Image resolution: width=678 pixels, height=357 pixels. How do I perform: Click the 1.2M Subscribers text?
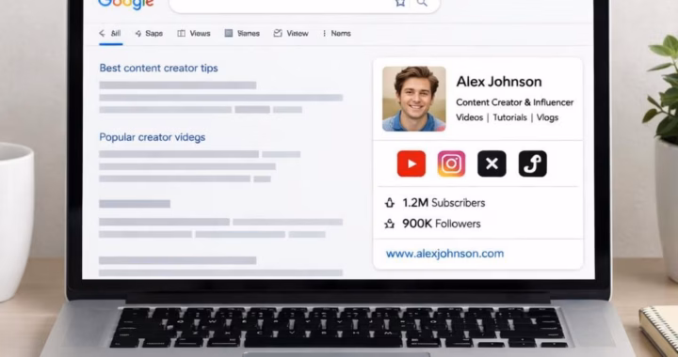point(444,203)
